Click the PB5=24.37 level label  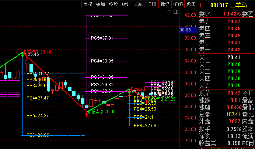tap(38, 116)
